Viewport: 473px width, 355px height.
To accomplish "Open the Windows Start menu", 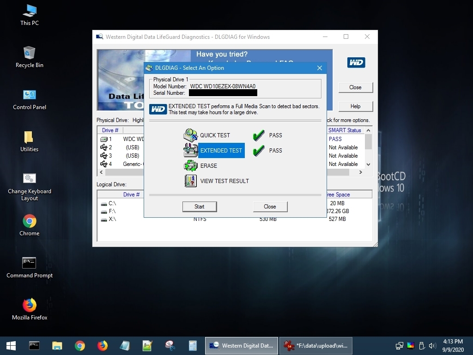I will coord(11,346).
